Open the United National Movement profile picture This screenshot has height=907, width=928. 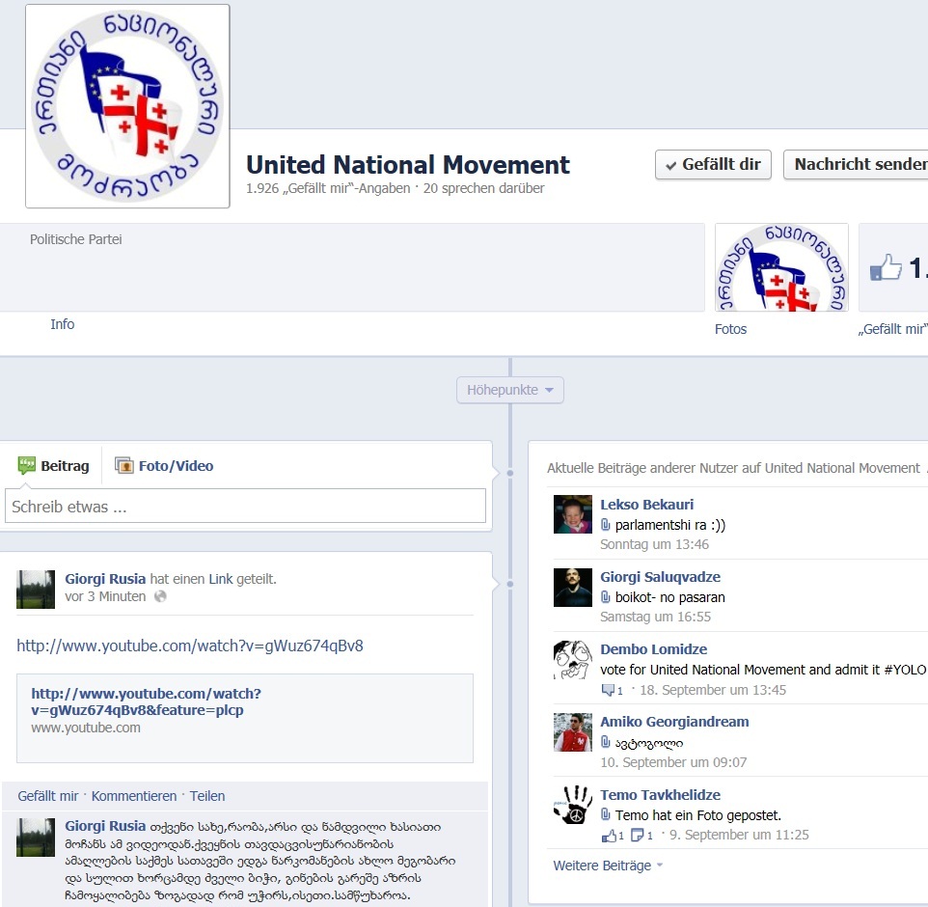pyautogui.click(x=127, y=106)
